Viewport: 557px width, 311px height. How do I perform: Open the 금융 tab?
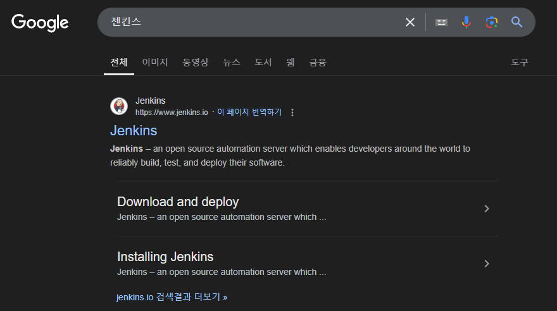[x=318, y=63]
